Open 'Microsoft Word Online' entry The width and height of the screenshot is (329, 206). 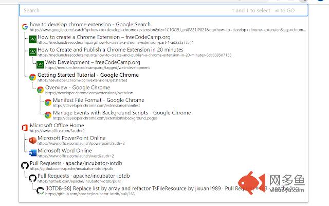click(65, 150)
